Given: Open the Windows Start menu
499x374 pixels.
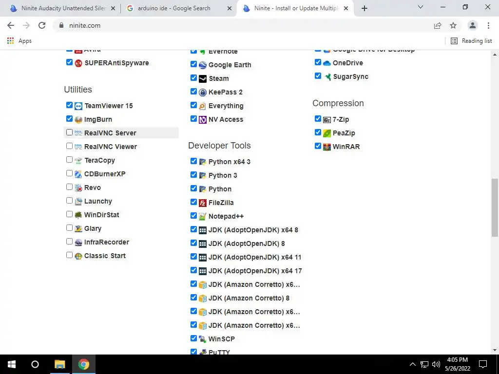Looking at the screenshot, I should click(12, 364).
